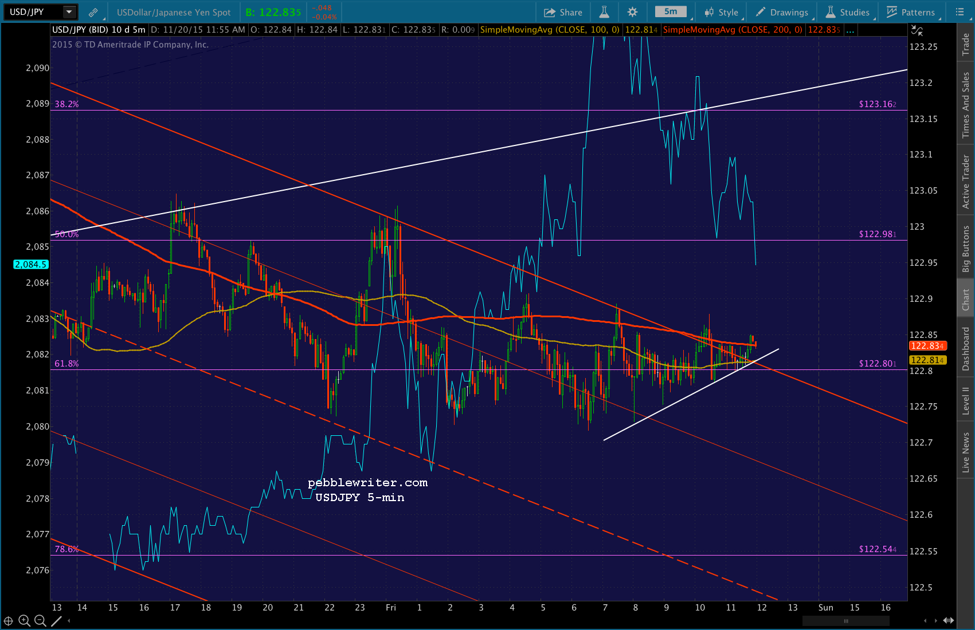This screenshot has width=975, height=630.
Task: Click the $123.162 price level label
Action: [x=878, y=104]
